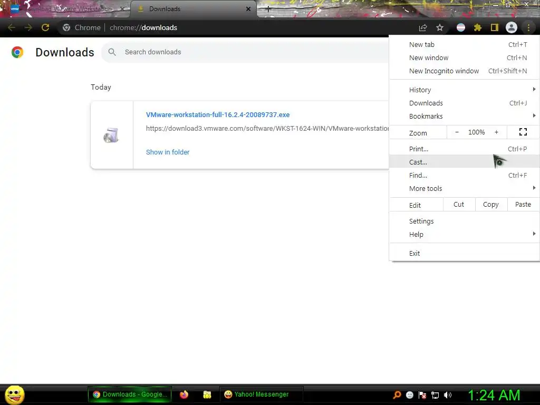
Task: Open a new tab with plus button
Action: [x=268, y=9]
